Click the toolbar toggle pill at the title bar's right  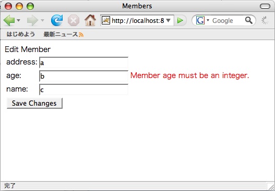265,6
